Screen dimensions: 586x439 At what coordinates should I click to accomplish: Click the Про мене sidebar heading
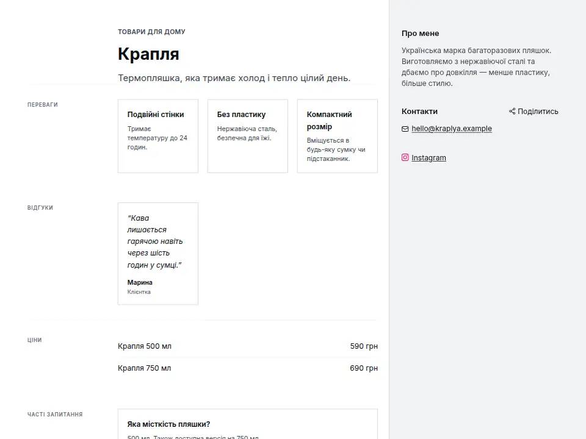coord(421,33)
